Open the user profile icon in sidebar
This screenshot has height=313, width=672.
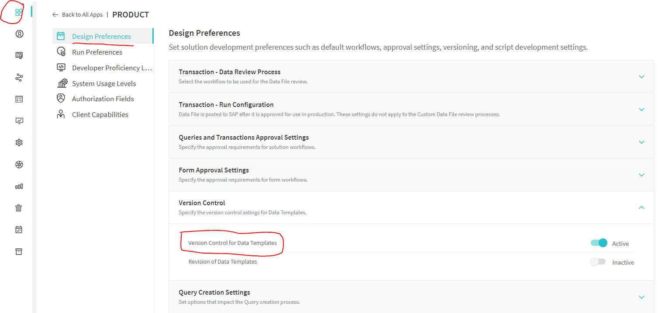[x=19, y=34]
